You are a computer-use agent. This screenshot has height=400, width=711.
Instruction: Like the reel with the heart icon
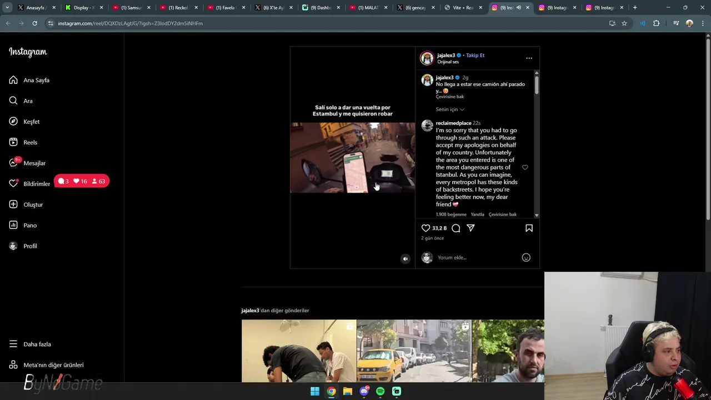point(425,228)
